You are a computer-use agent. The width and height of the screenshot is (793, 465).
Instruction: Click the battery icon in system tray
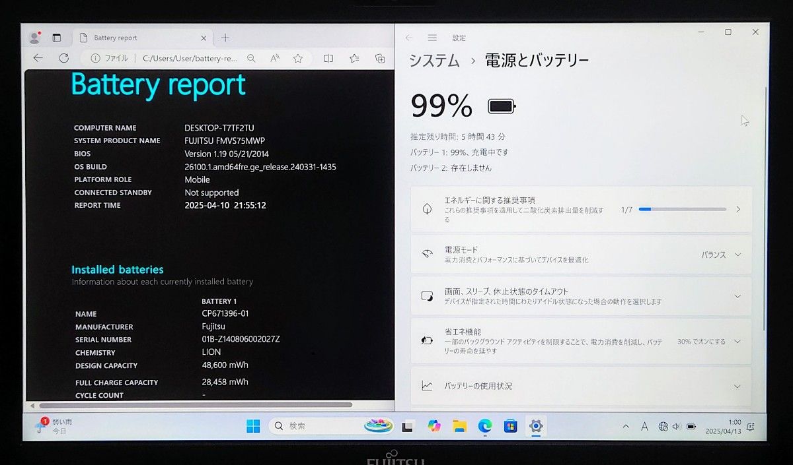(x=691, y=427)
